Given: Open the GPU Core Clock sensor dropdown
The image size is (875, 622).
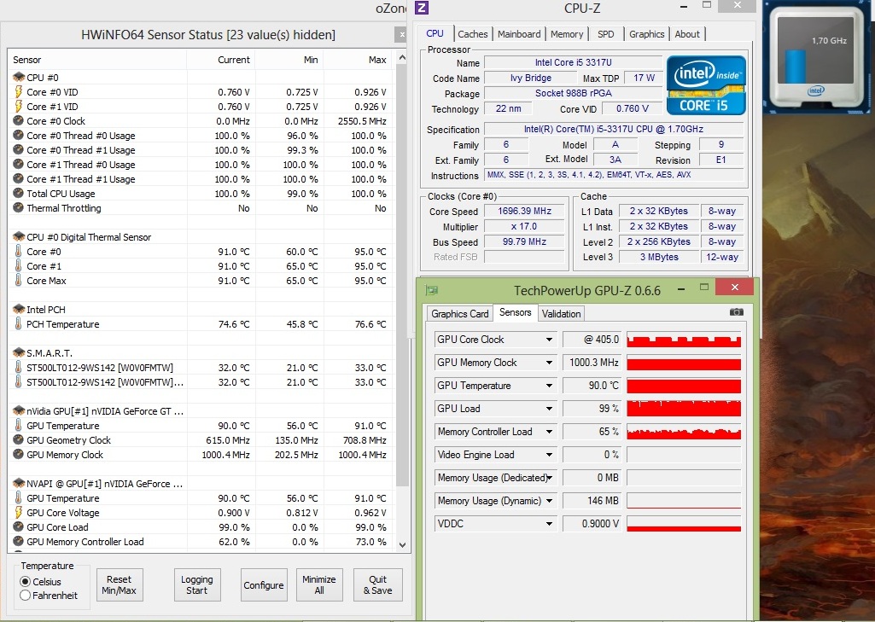Looking at the screenshot, I should click(x=549, y=340).
